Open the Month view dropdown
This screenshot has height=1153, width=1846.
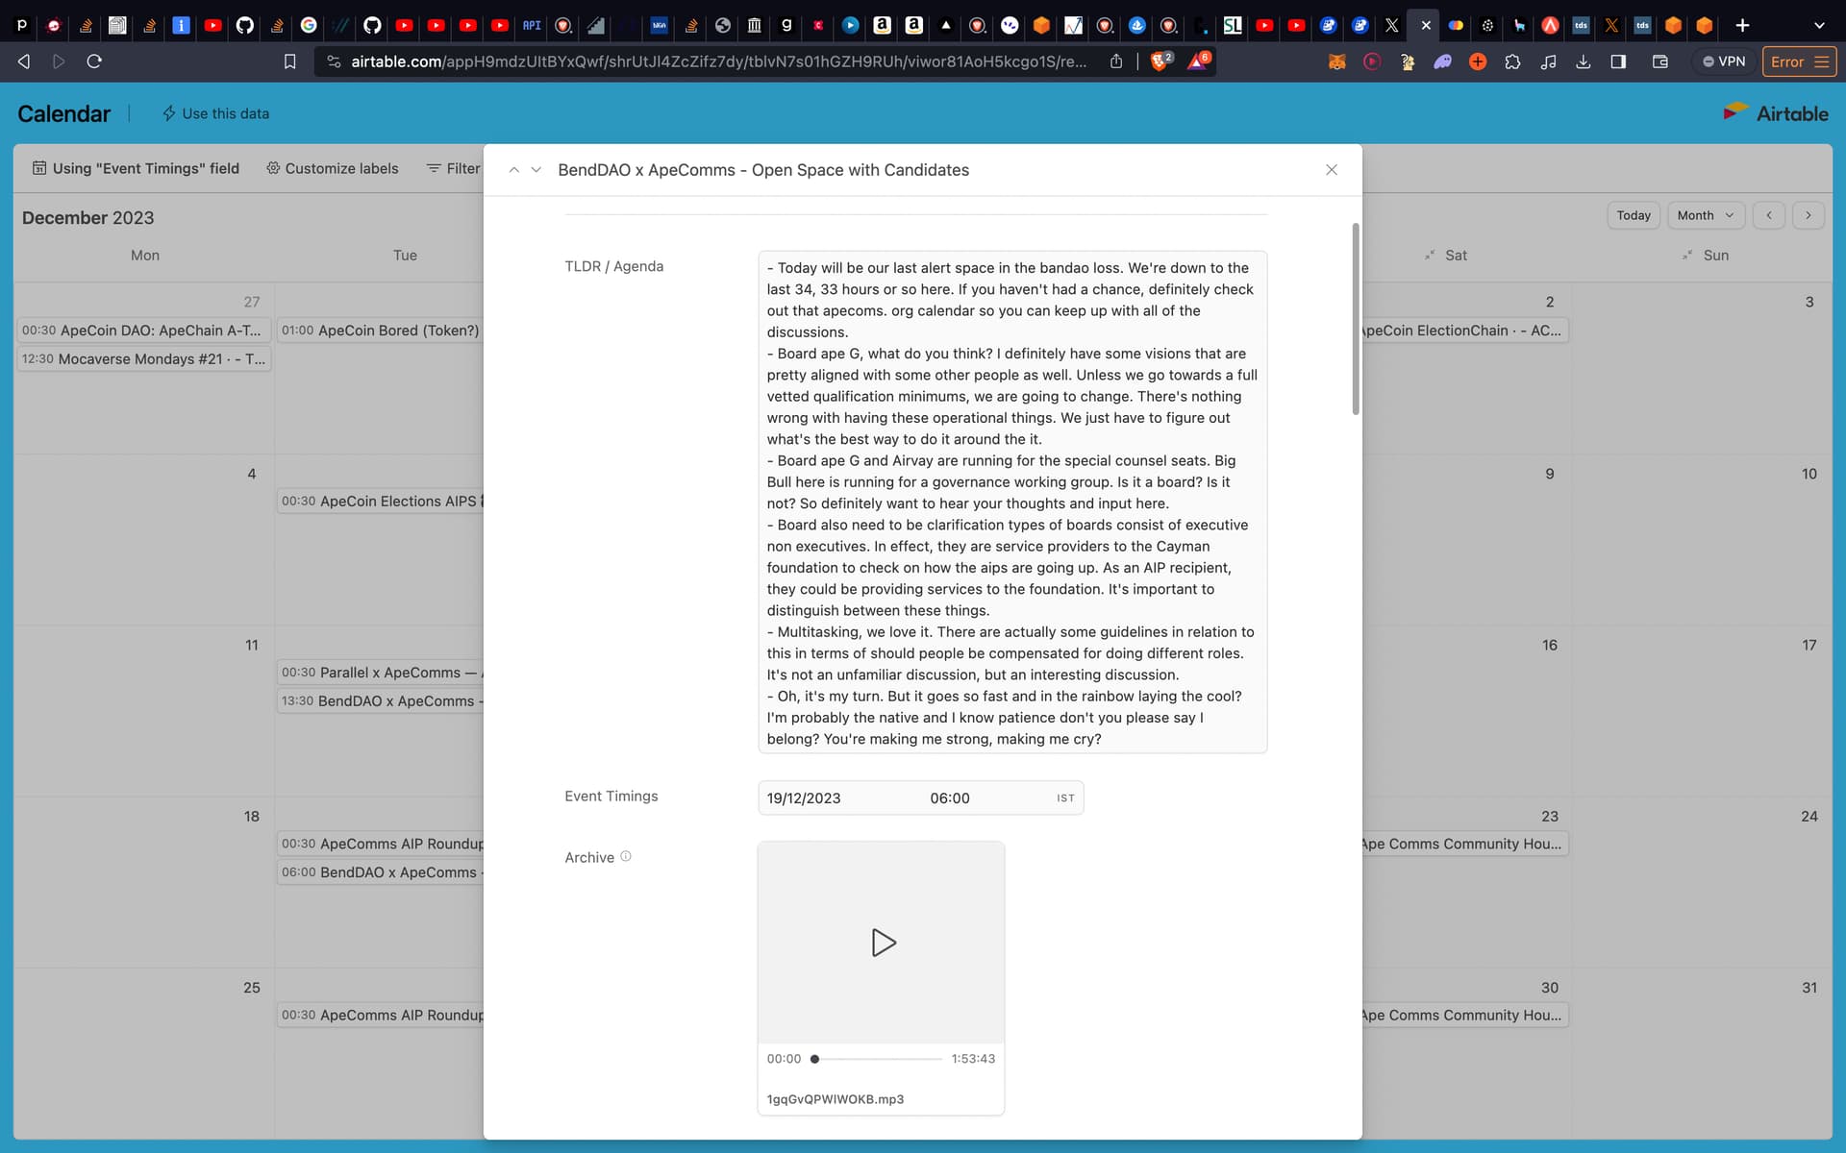coord(1705,215)
